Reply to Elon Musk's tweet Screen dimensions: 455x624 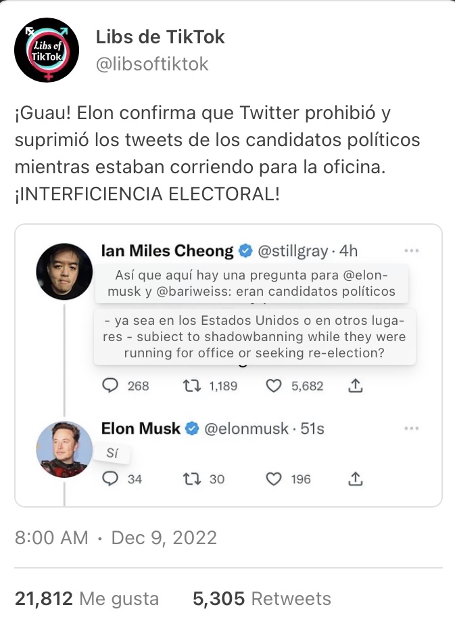pos(110,479)
